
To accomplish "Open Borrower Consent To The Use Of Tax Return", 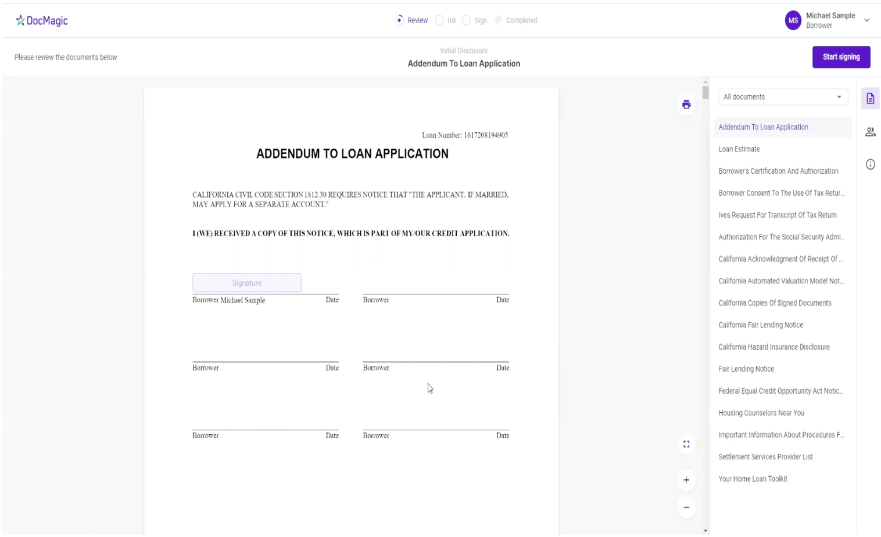I will (783, 193).
